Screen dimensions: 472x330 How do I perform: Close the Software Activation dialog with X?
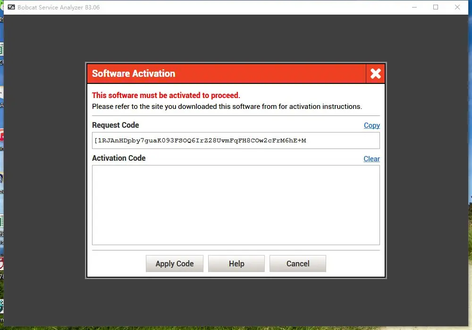click(x=375, y=74)
